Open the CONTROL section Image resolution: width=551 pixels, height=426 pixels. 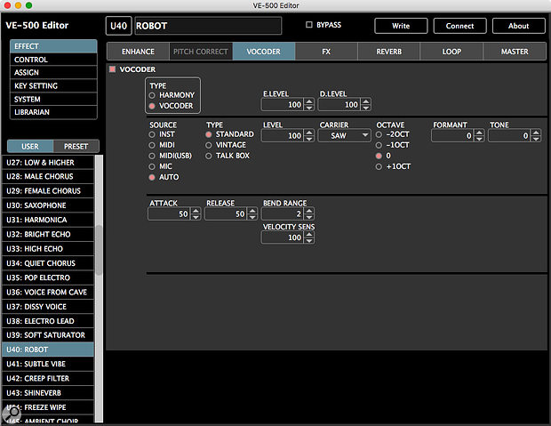tap(53, 60)
